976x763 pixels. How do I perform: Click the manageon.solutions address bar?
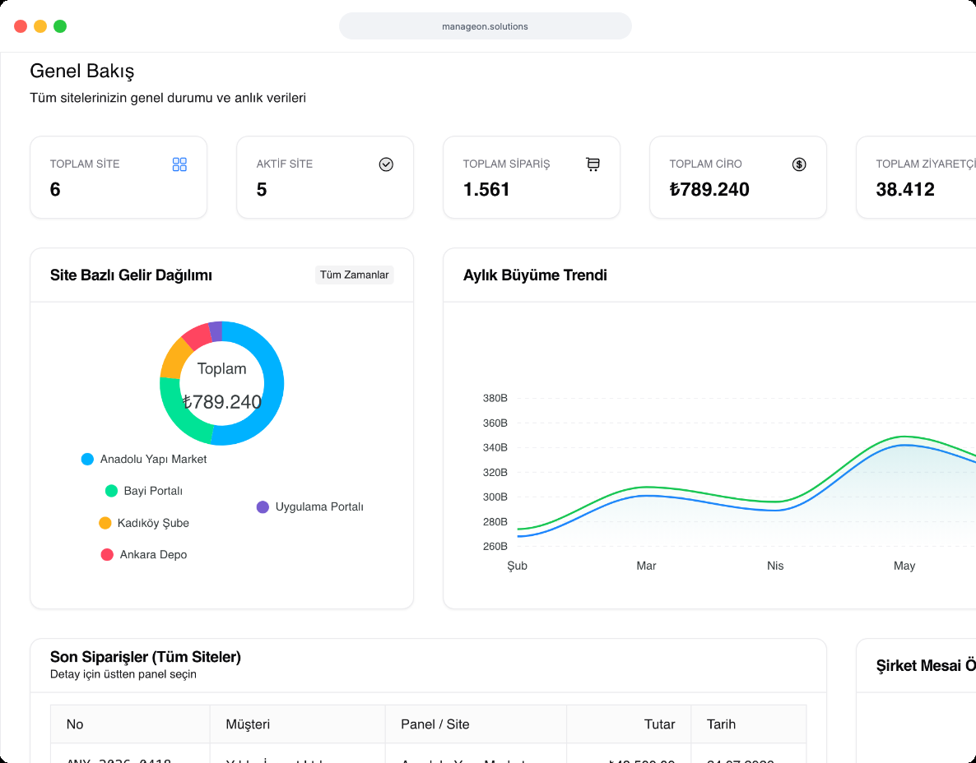[x=486, y=26]
